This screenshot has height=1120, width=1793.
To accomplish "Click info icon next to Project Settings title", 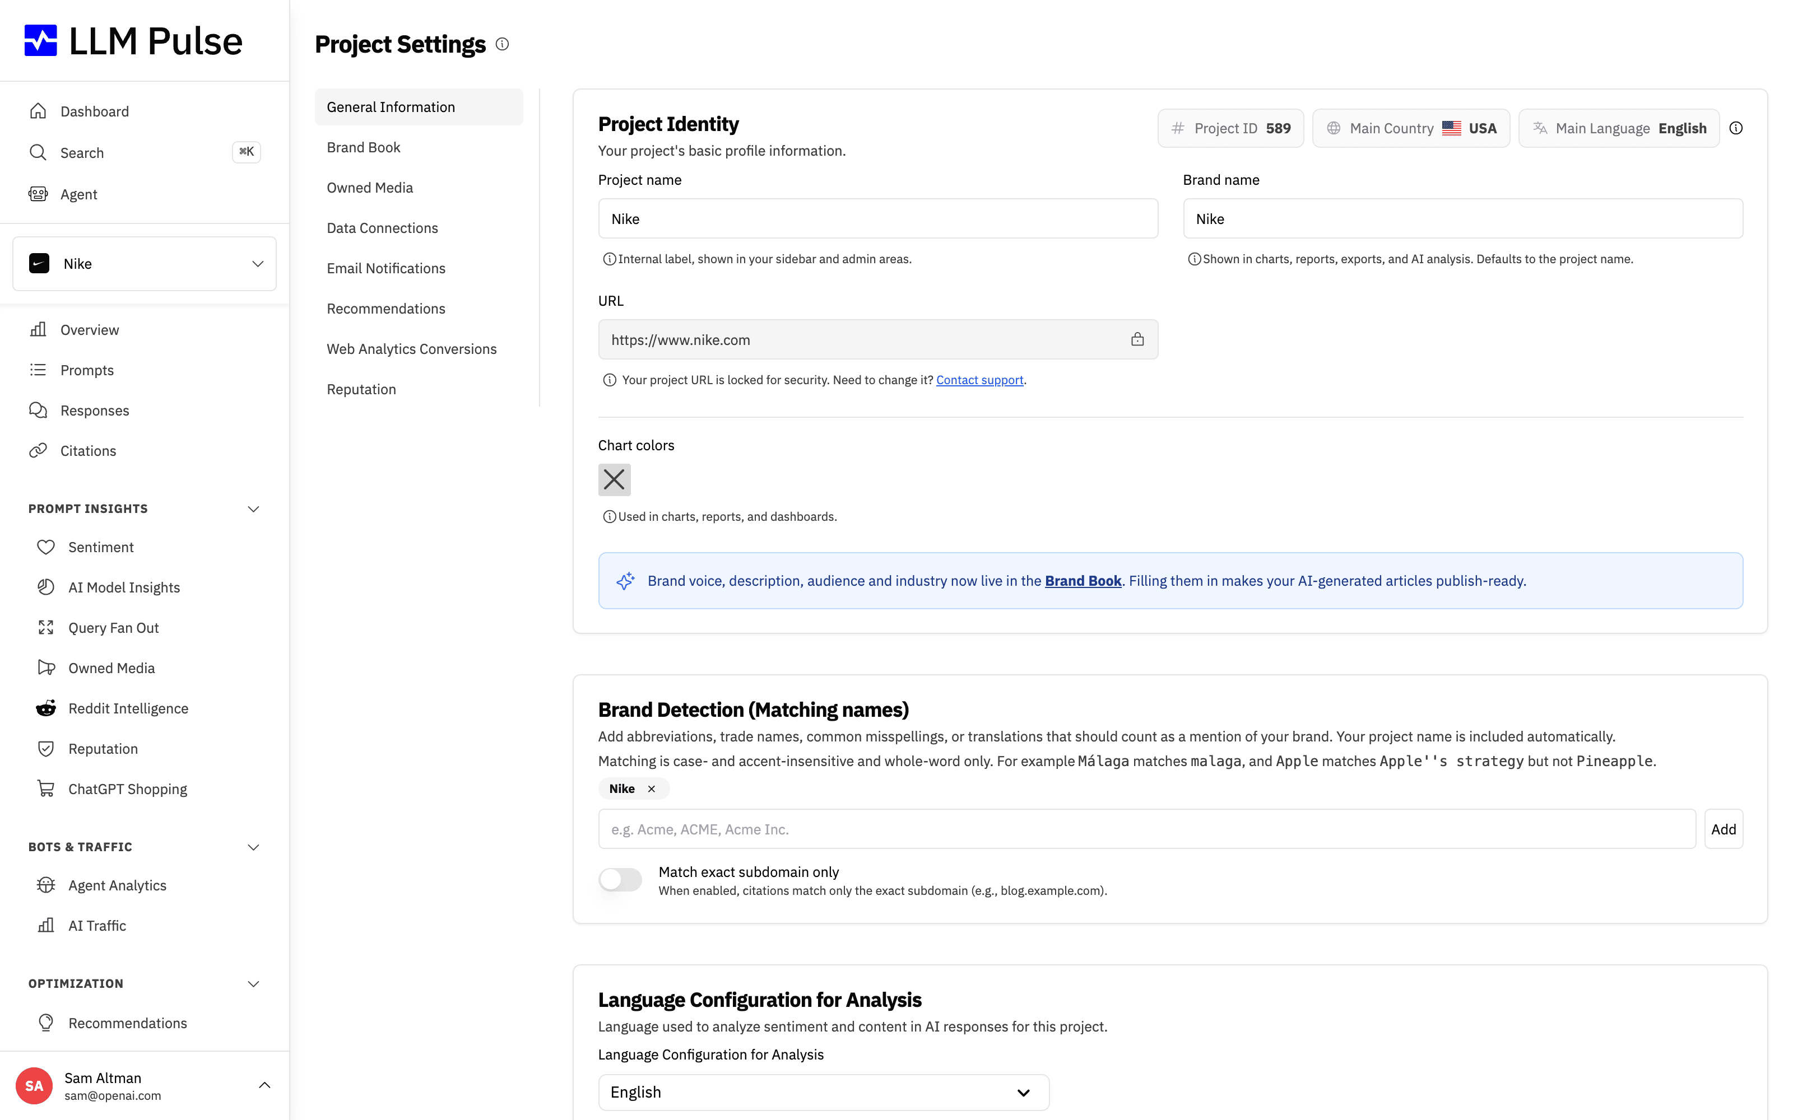I will coord(503,44).
